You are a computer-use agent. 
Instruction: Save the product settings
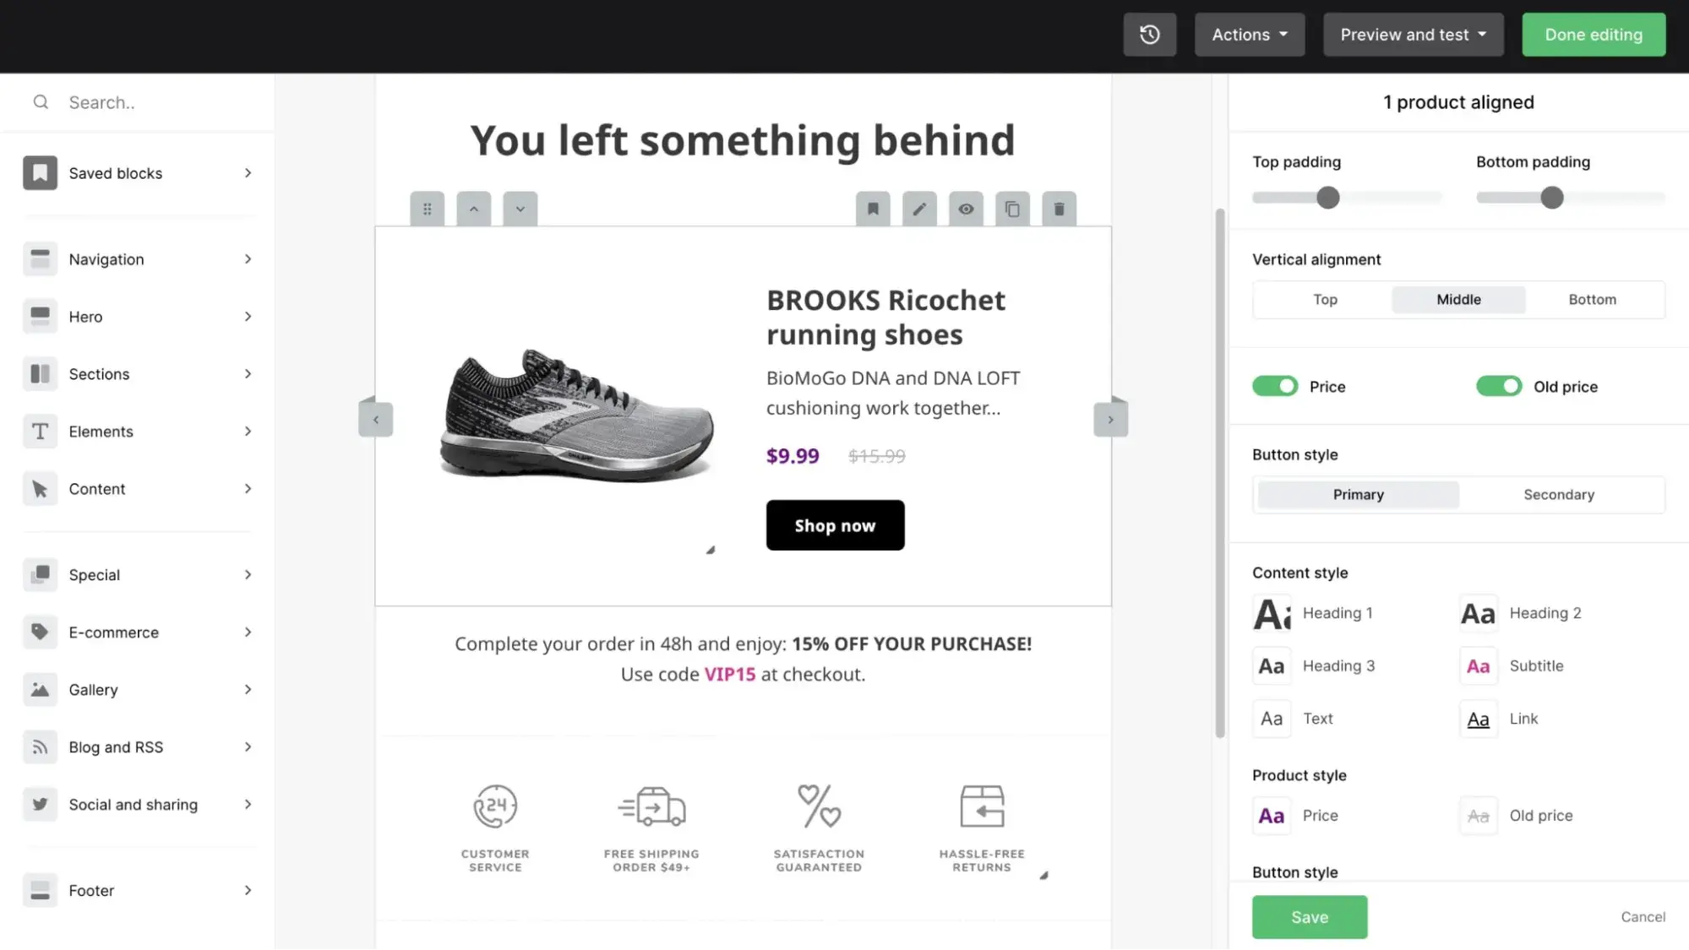[1309, 916]
